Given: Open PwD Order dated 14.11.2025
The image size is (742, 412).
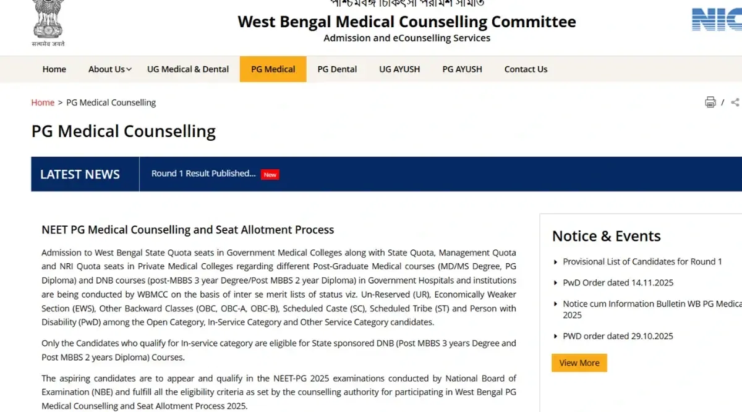Looking at the screenshot, I should point(618,283).
